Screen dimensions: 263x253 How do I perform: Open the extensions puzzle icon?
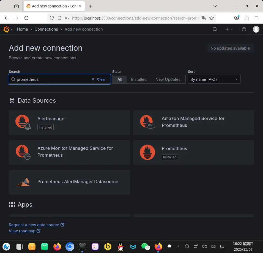click(x=246, y=18)
